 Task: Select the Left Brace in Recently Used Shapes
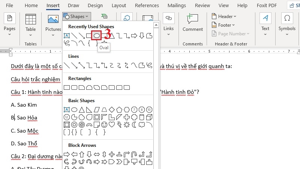pyautogui.click(x=89, y=43)
